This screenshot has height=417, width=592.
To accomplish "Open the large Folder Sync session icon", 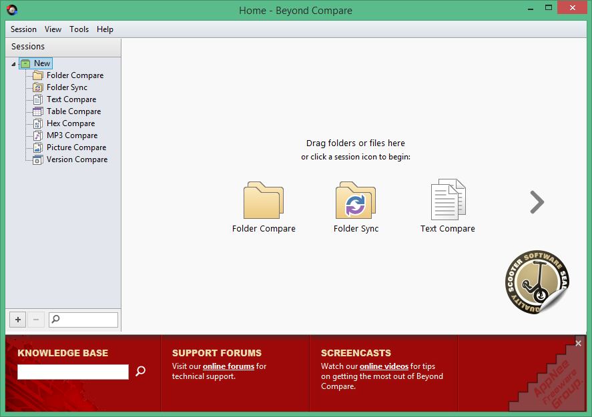I will coord(356,200).
